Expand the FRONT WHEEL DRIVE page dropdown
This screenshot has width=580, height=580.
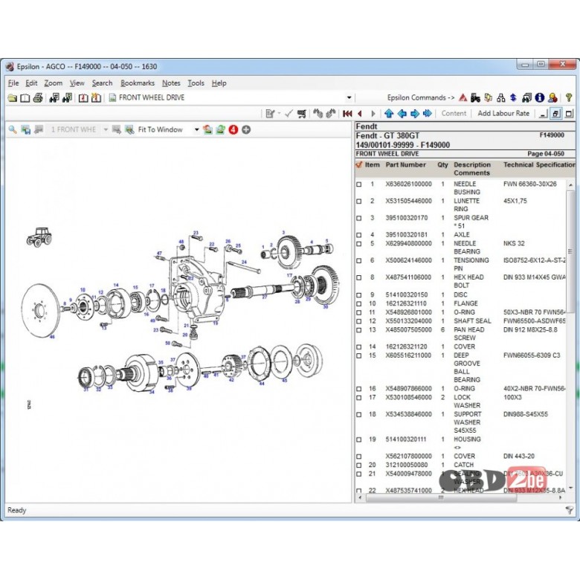(x=349, y=97)
